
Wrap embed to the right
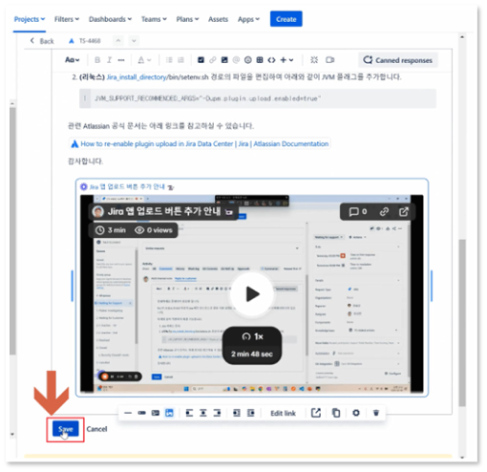(251, 413)
